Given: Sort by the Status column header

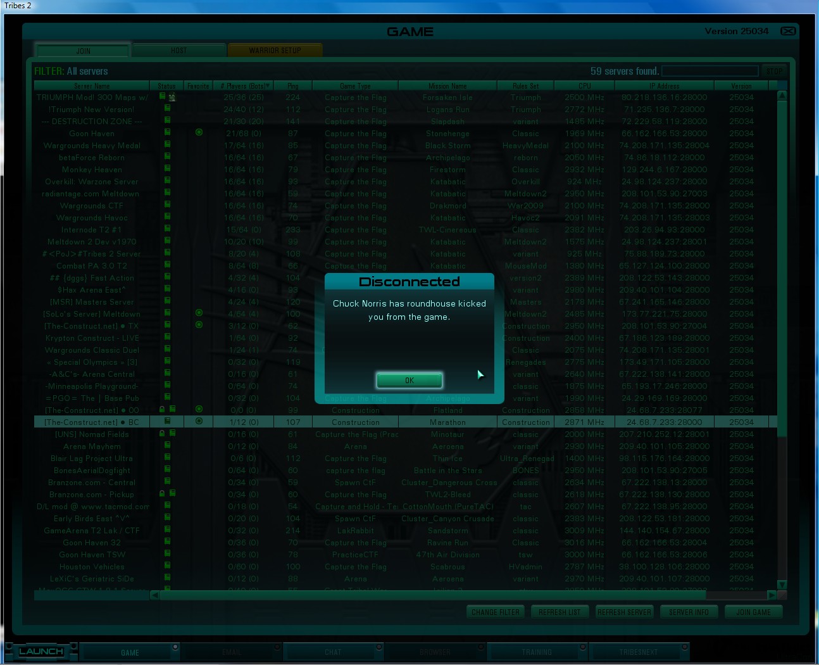Looking at the screenshot, I should (x=166, y=85).
